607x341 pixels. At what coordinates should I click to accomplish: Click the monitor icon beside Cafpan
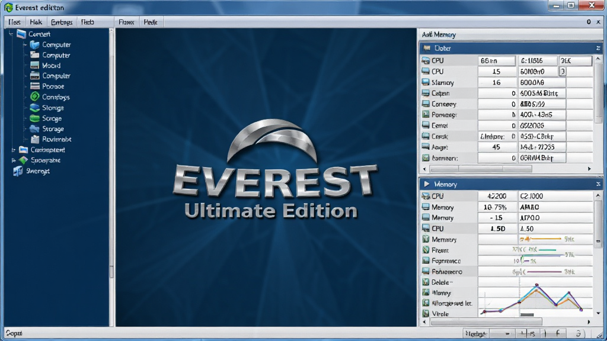[x=426, y=93]
